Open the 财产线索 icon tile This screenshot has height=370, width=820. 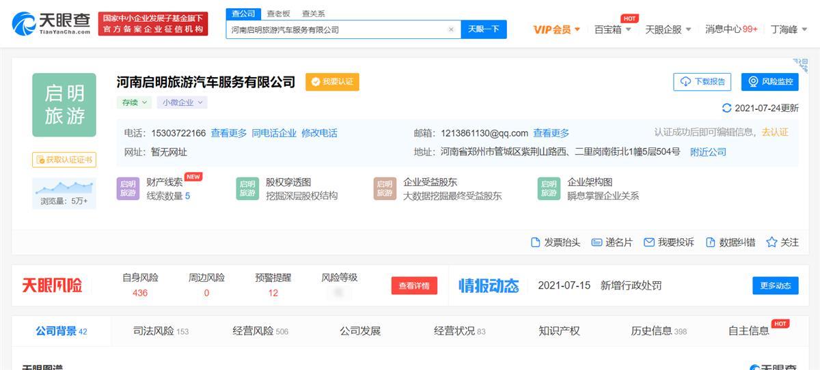tap(128, 188)
